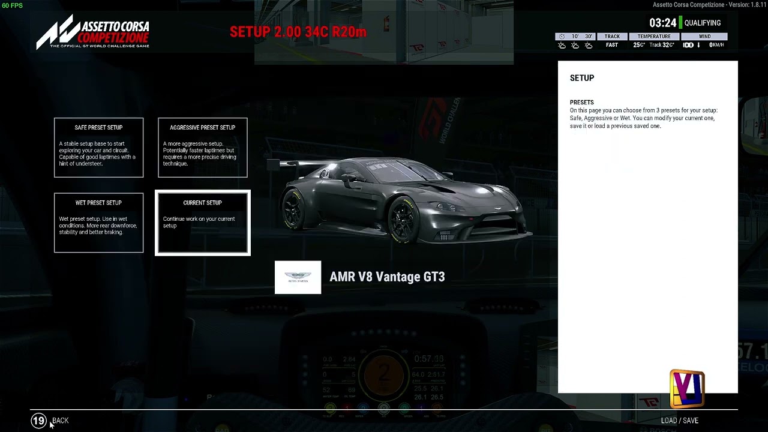Pick the Wet Preset Setup card
Image resolution: width=768 pixels, height=432 pixels.
pos(98,223)
